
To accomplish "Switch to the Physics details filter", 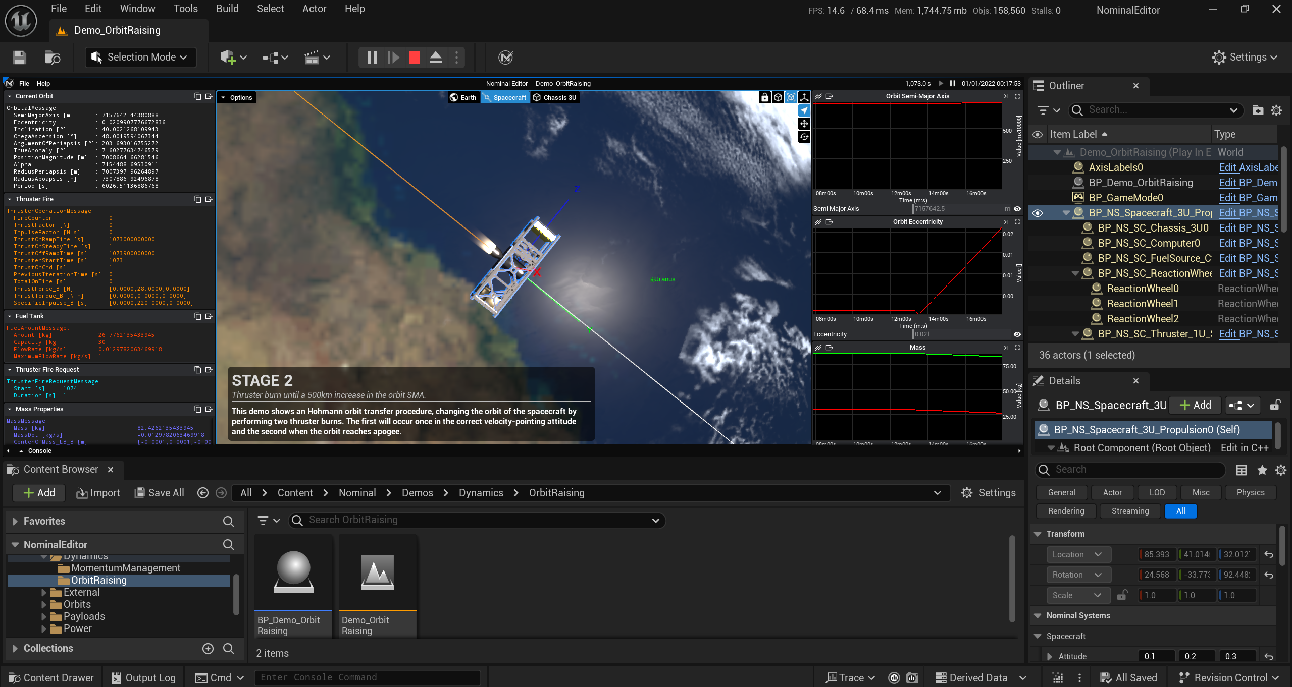I will 1250,492.
